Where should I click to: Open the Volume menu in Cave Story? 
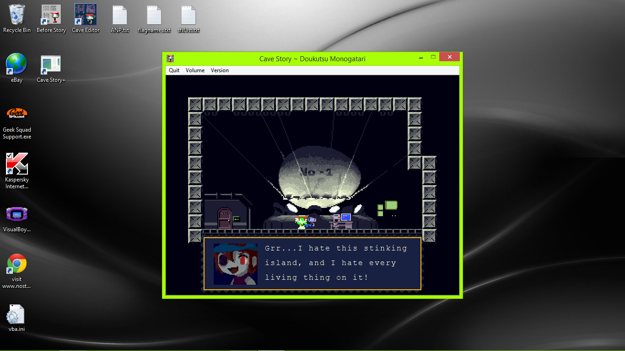pyautogui.click(x=195, y=70)
